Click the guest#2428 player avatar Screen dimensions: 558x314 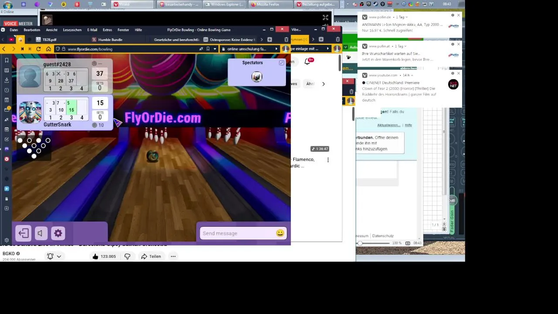(30, 77)
